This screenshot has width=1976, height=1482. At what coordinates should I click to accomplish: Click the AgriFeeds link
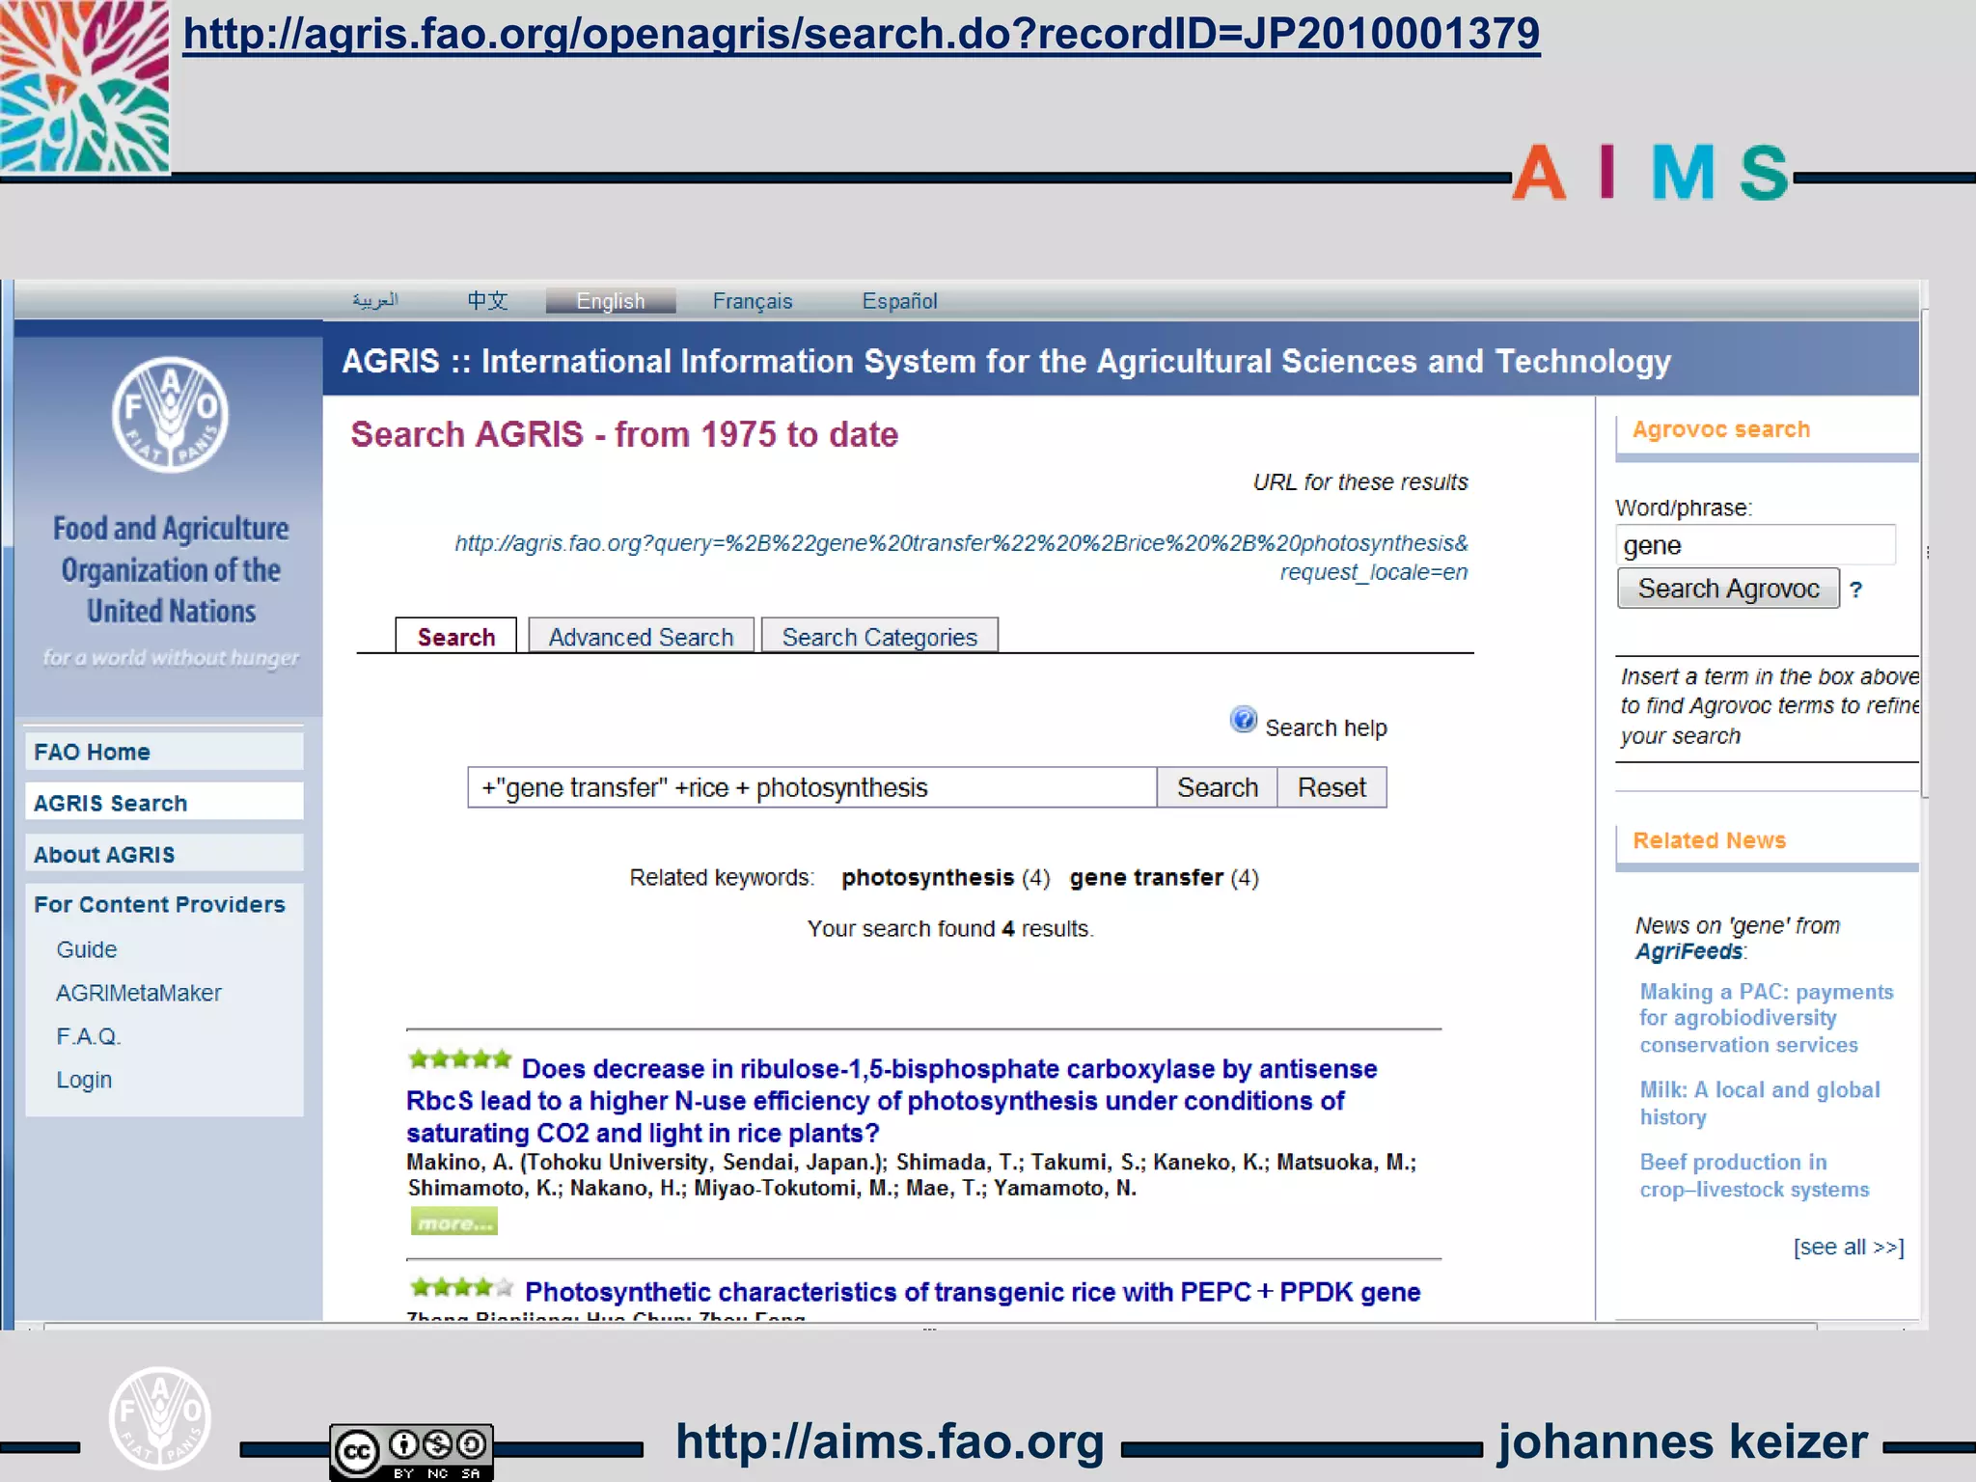(1688, 951)
